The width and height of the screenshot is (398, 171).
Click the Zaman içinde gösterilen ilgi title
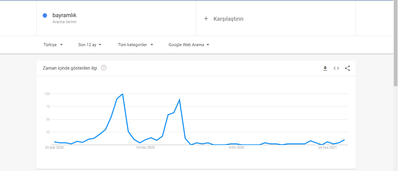click(x=70, y=68)
